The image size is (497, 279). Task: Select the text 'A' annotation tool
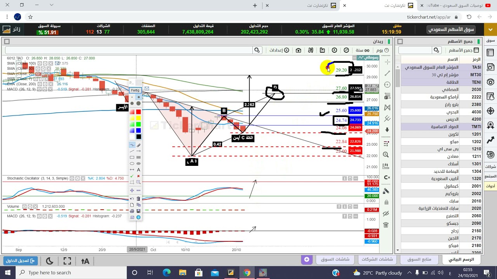pos(138,170)
